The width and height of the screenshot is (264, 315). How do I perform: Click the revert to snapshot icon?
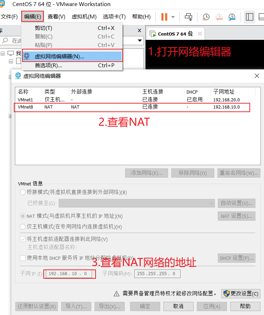click(219, 17)
